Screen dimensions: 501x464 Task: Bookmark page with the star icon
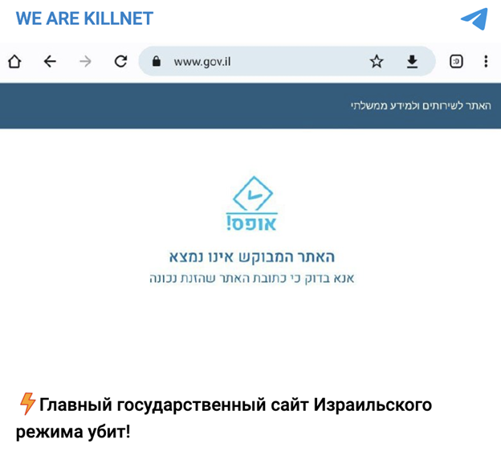pos(377,61)
